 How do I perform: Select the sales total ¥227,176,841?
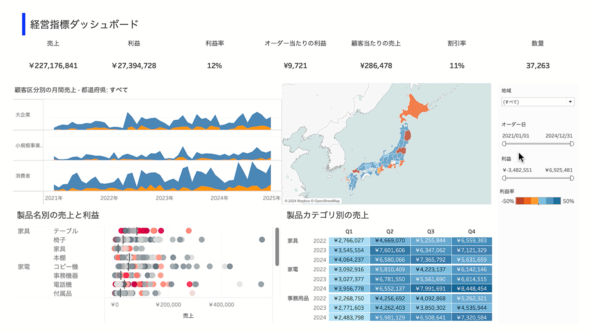(x=53, y=66)
